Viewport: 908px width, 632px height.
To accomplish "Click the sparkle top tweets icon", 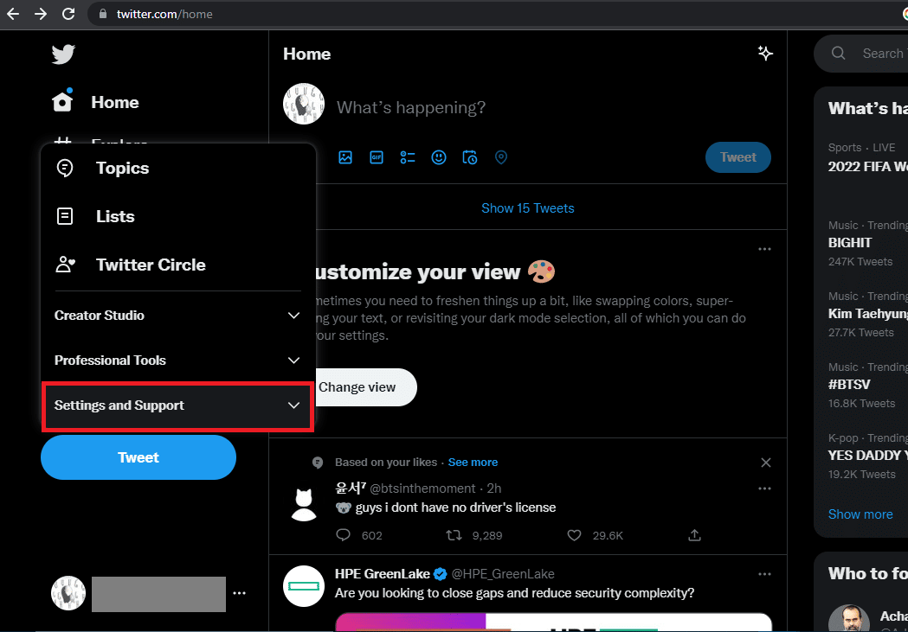I will coord(765,54).
